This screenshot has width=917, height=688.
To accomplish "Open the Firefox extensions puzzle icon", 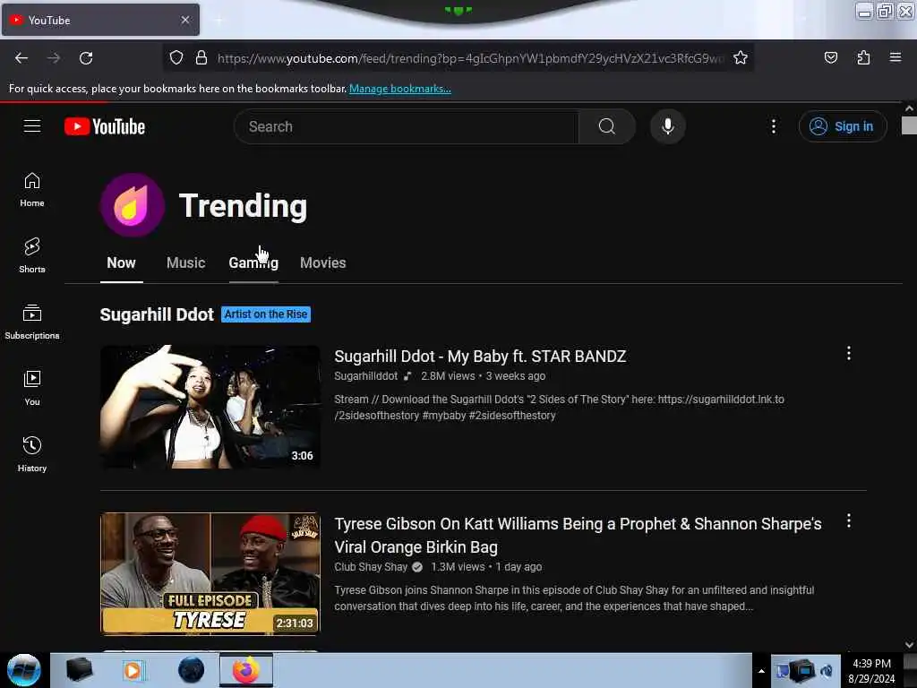I will tap(863, 57).
